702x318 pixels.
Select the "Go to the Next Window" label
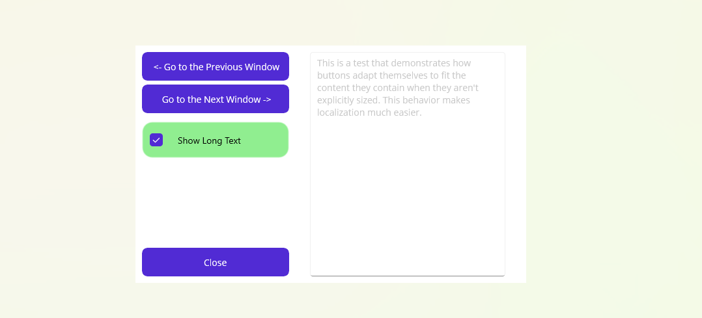point(211,99)
